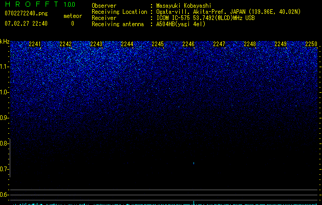Click the 0.6 frequency axis label

click(4, 195)
